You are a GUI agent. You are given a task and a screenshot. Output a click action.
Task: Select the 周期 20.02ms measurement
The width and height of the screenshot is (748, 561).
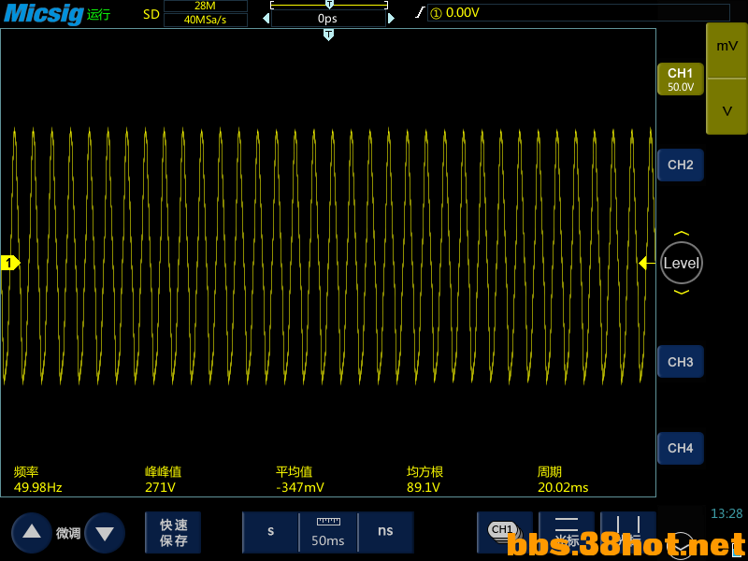[563, 480]
